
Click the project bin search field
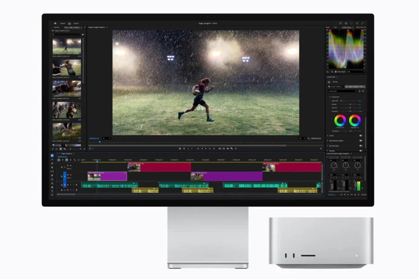(67, 35)
